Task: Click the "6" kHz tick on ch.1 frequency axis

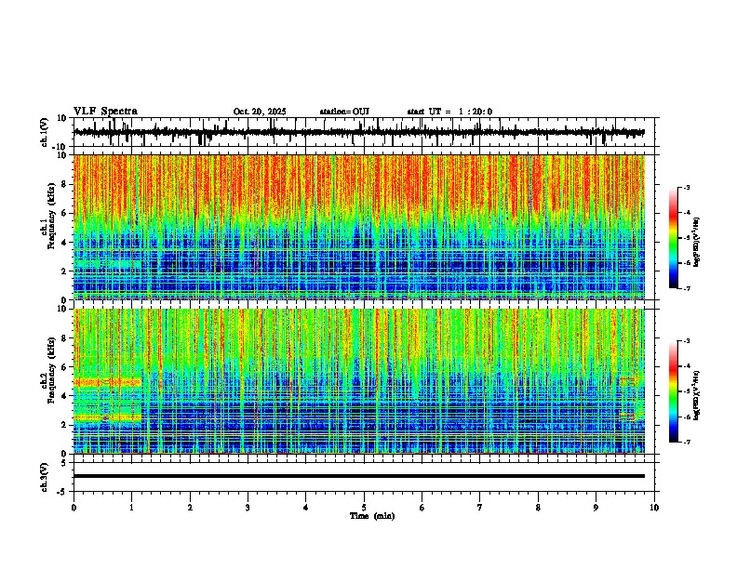Action: pos(64,214)
